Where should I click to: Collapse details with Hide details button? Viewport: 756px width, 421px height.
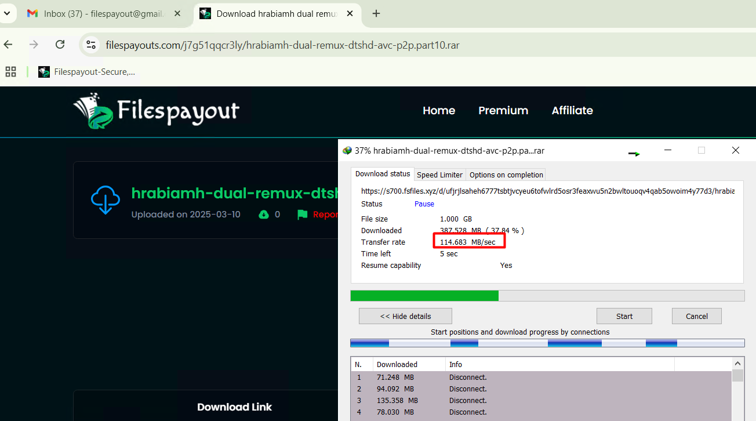click(405, 316)
